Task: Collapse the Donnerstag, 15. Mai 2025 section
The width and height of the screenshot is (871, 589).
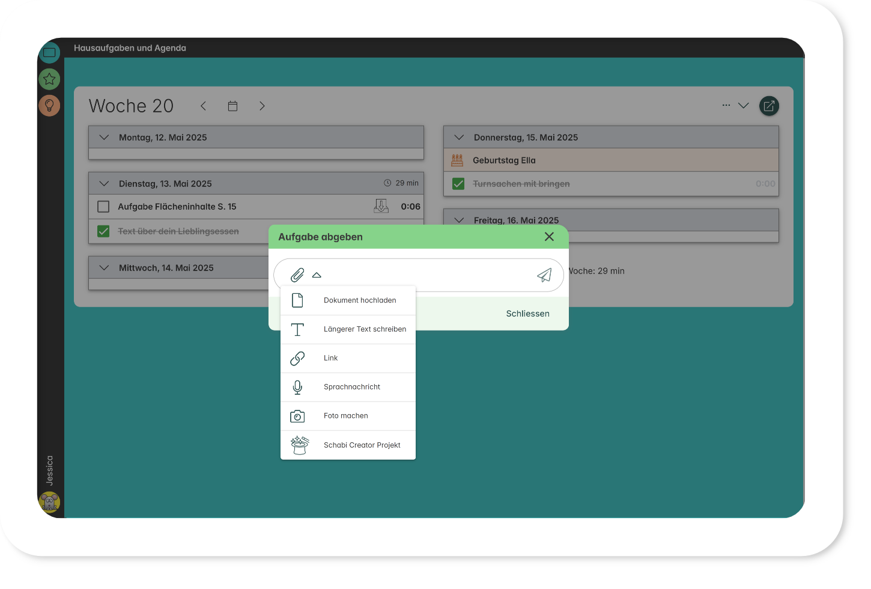Action: click(459, 138)
